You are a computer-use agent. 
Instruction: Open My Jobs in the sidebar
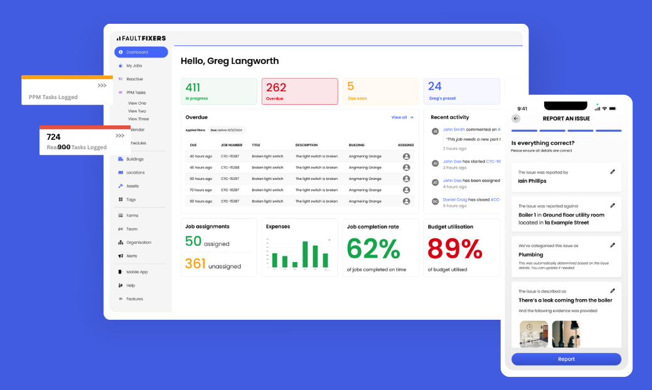(x=134, y=66)
